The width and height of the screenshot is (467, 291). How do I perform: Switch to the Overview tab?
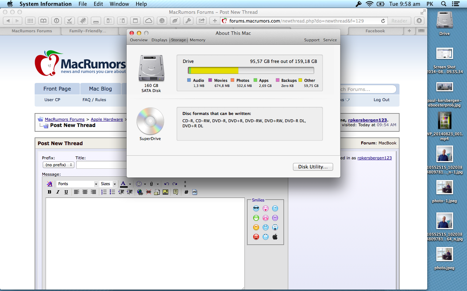tap(139, 40)
